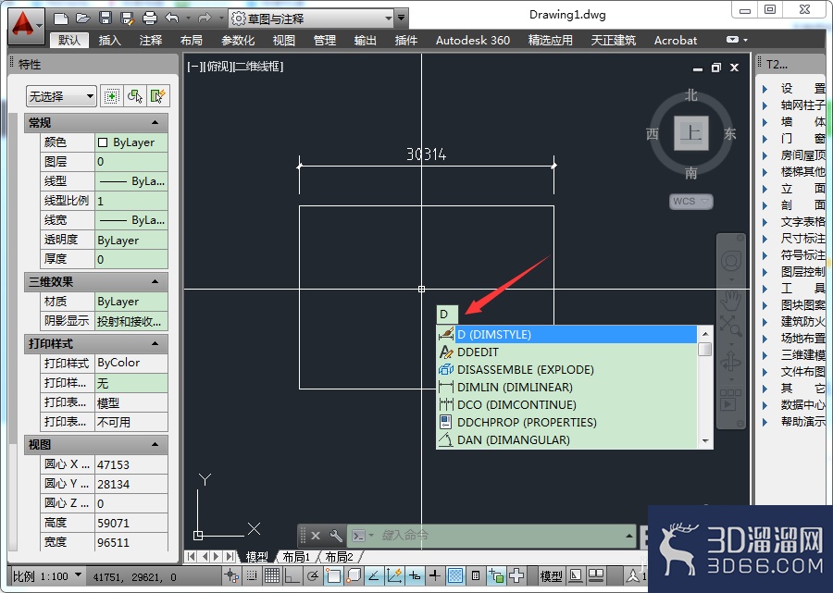Save the drawing with the floppy disk icon
This screenshot has height=593, width=833.
106,19
